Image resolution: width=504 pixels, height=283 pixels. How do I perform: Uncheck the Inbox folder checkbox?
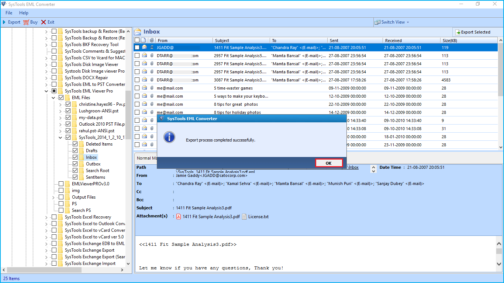tap(75, 157)
